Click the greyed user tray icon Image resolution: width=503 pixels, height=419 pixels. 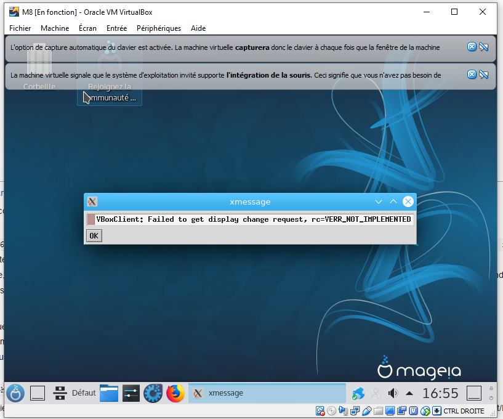376,393
